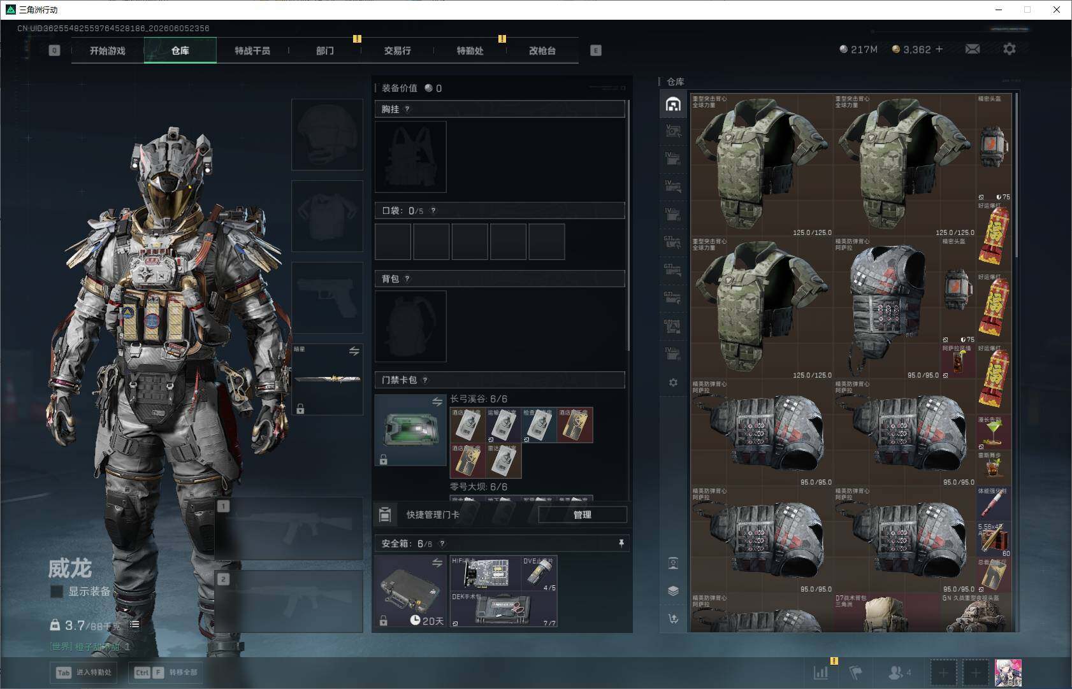Select primary weapon slot 2

click(x=289, y=601)
